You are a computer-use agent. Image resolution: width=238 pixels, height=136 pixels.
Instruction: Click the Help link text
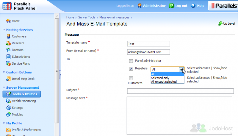coord(201,6)
